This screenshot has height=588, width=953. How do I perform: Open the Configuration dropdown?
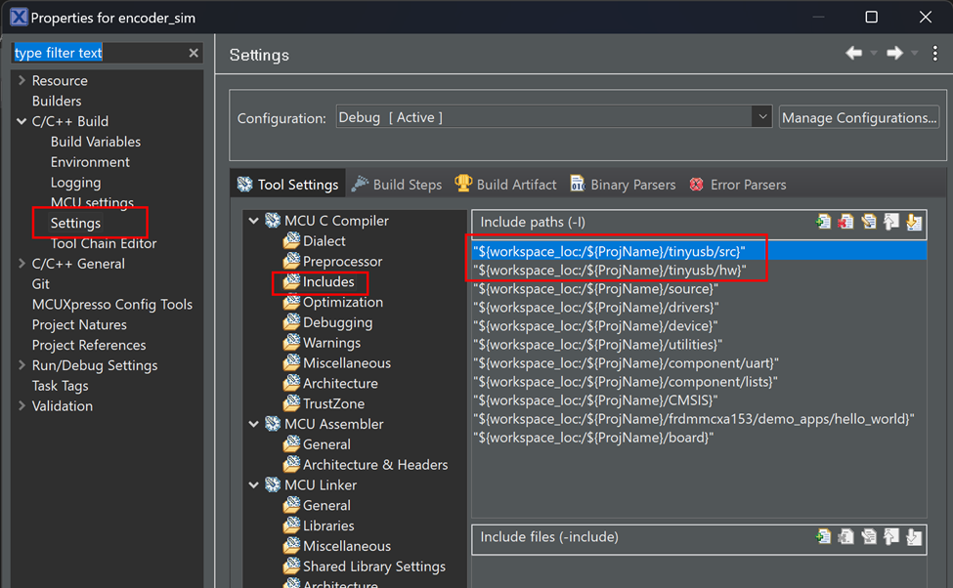(x=762, y=117)
